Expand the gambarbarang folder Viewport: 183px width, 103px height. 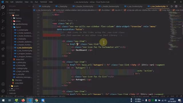pos(21,24)
